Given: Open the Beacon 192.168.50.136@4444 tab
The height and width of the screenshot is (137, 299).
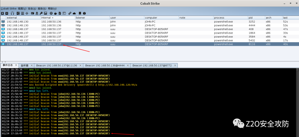Looking at the screenshot, I should (105, 65).
